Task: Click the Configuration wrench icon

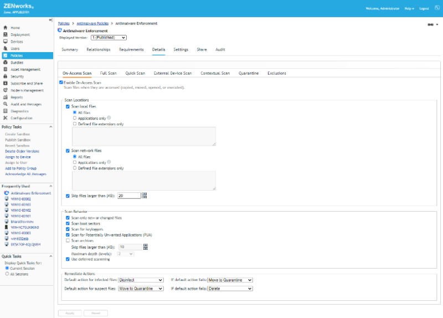Action: click(5, 118)
